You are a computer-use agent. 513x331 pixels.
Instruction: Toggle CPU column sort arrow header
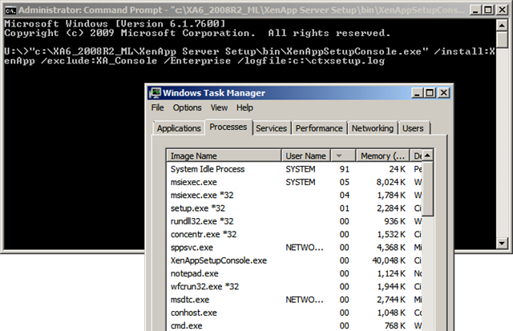343,155
